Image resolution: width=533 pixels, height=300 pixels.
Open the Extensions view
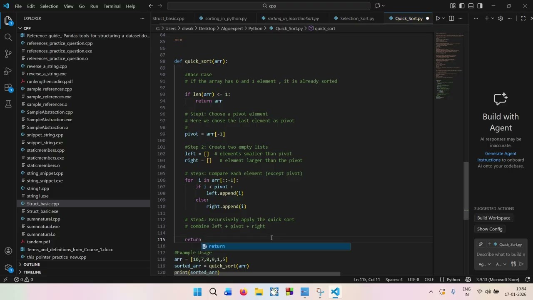point(8,87)
